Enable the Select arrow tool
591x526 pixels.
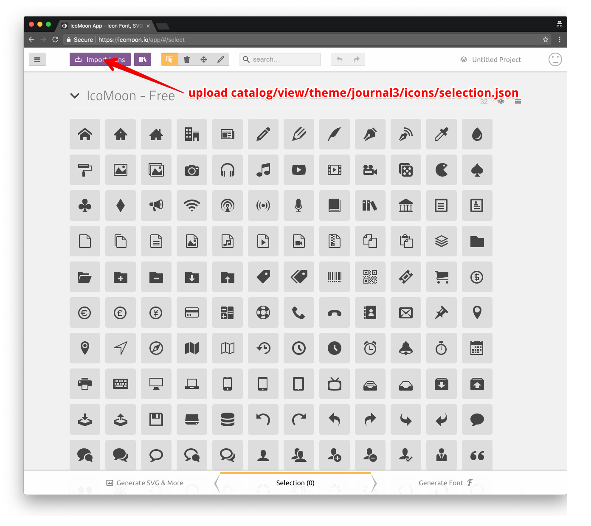click(170, 59)
